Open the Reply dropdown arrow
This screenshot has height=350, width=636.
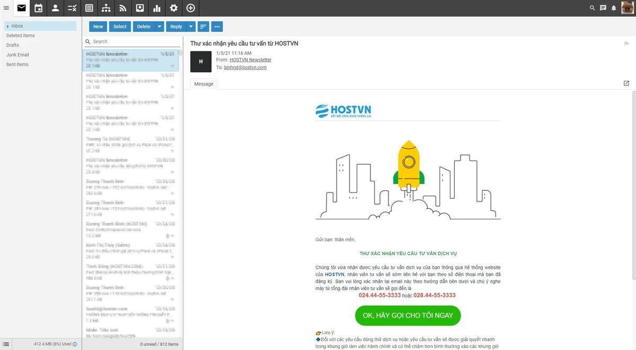coord(191,27)
